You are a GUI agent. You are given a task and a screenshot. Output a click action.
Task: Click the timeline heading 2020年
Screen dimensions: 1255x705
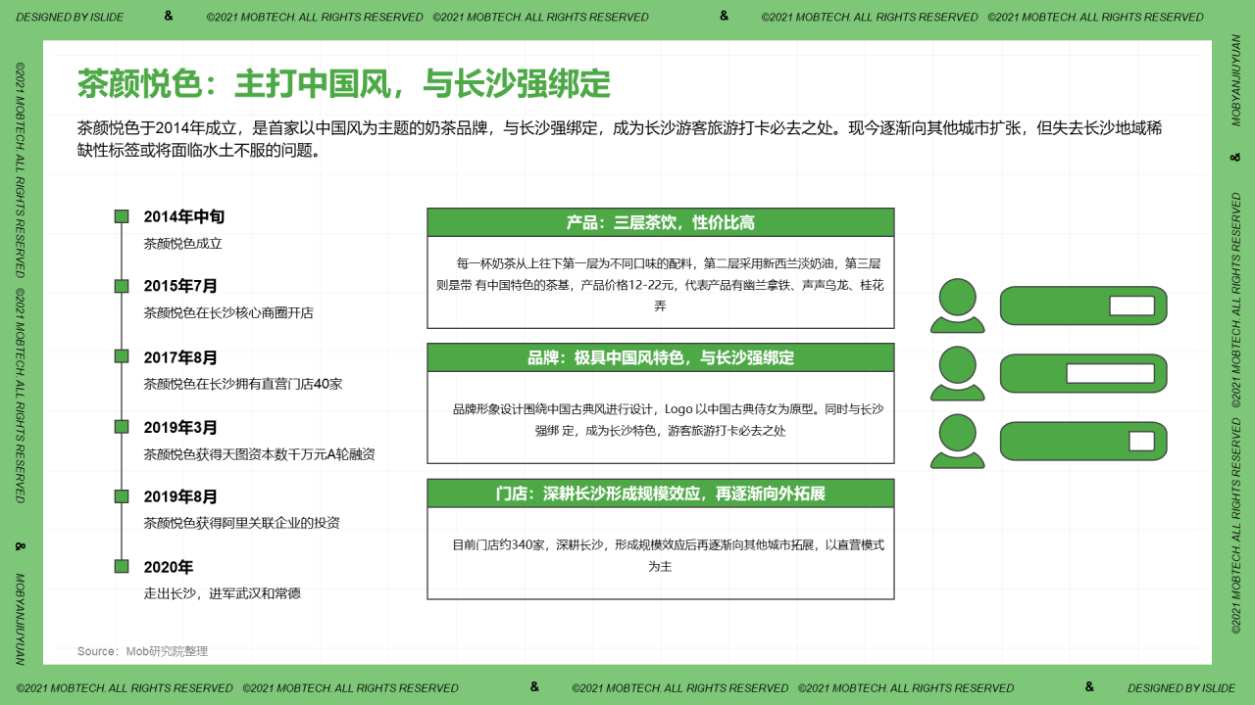(169, 567)
